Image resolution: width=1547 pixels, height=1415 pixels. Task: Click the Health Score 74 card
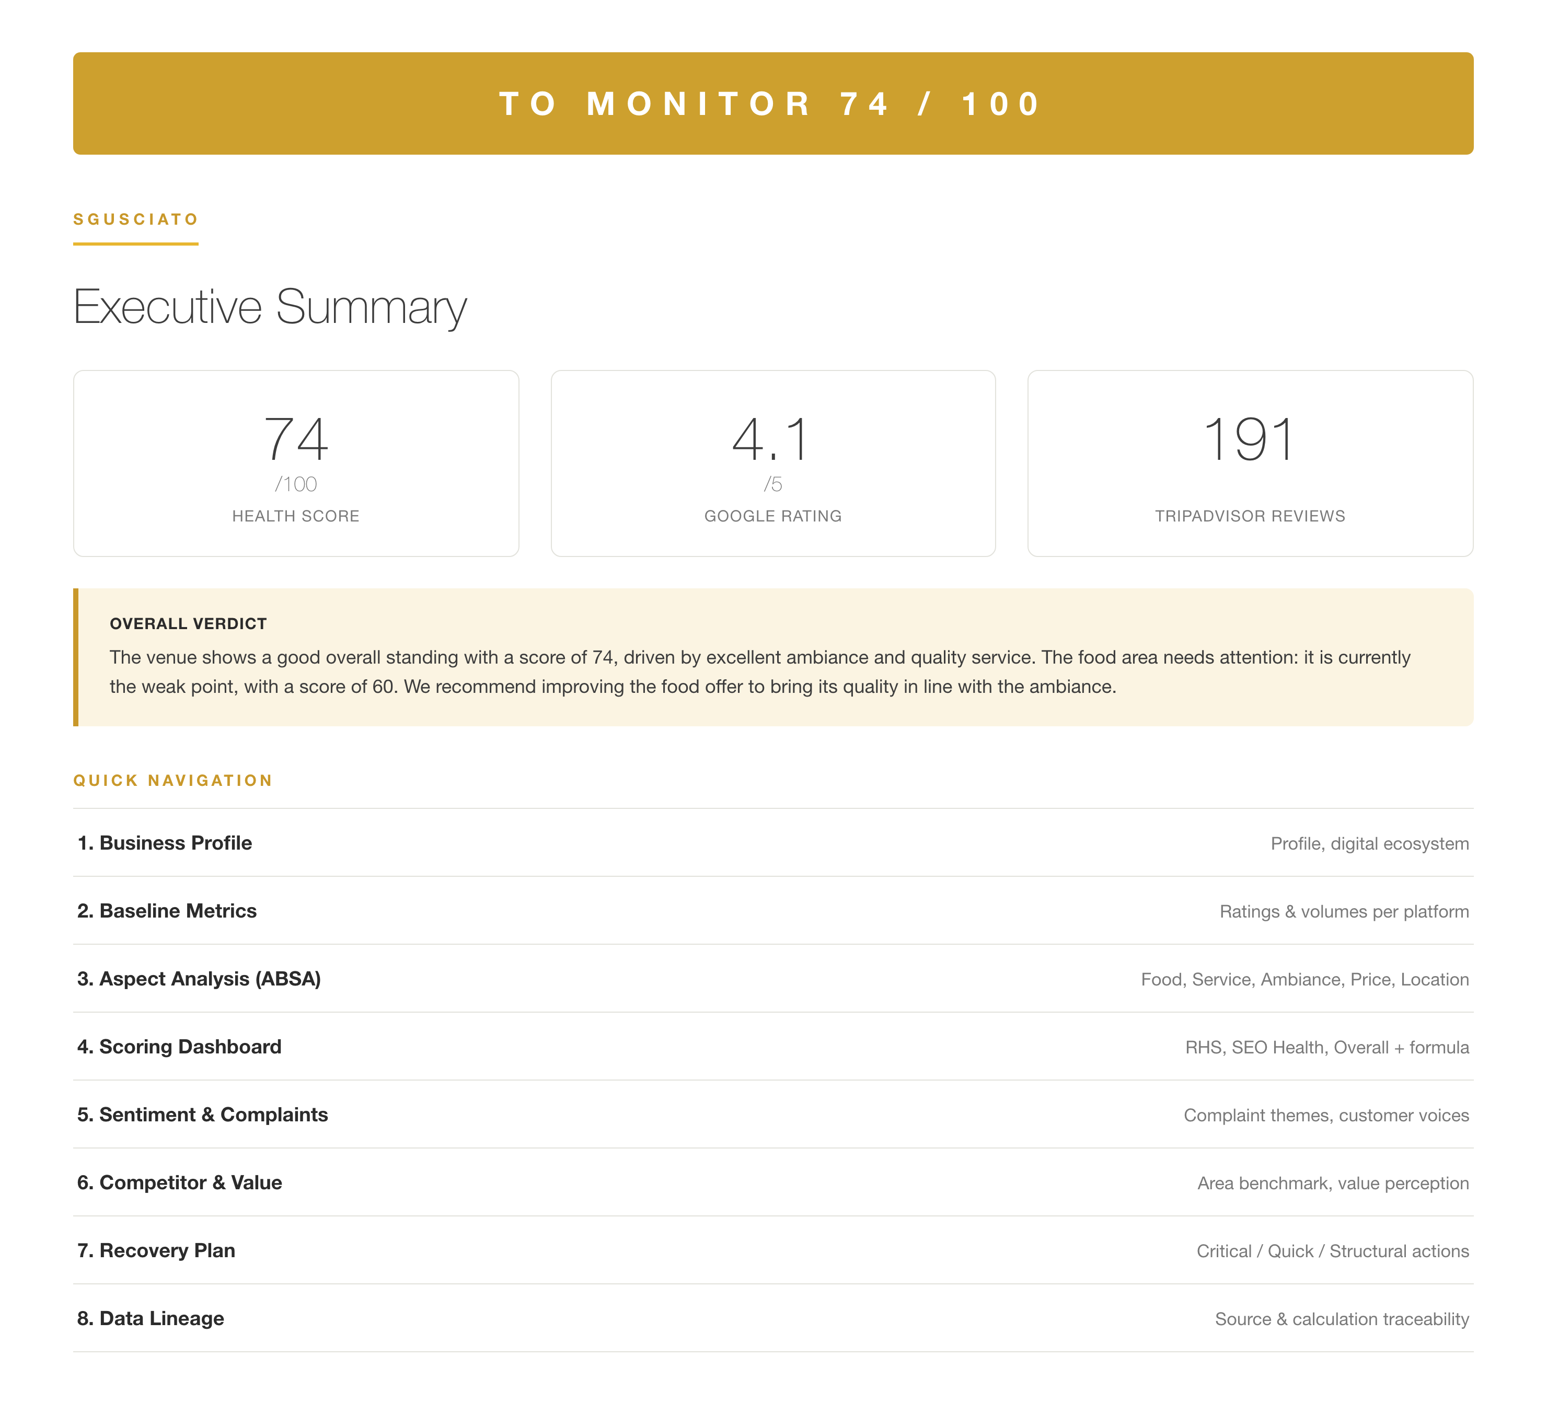[296, 463]
